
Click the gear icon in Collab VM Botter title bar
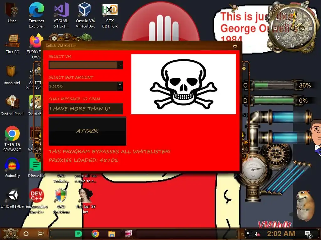[235, 46]
